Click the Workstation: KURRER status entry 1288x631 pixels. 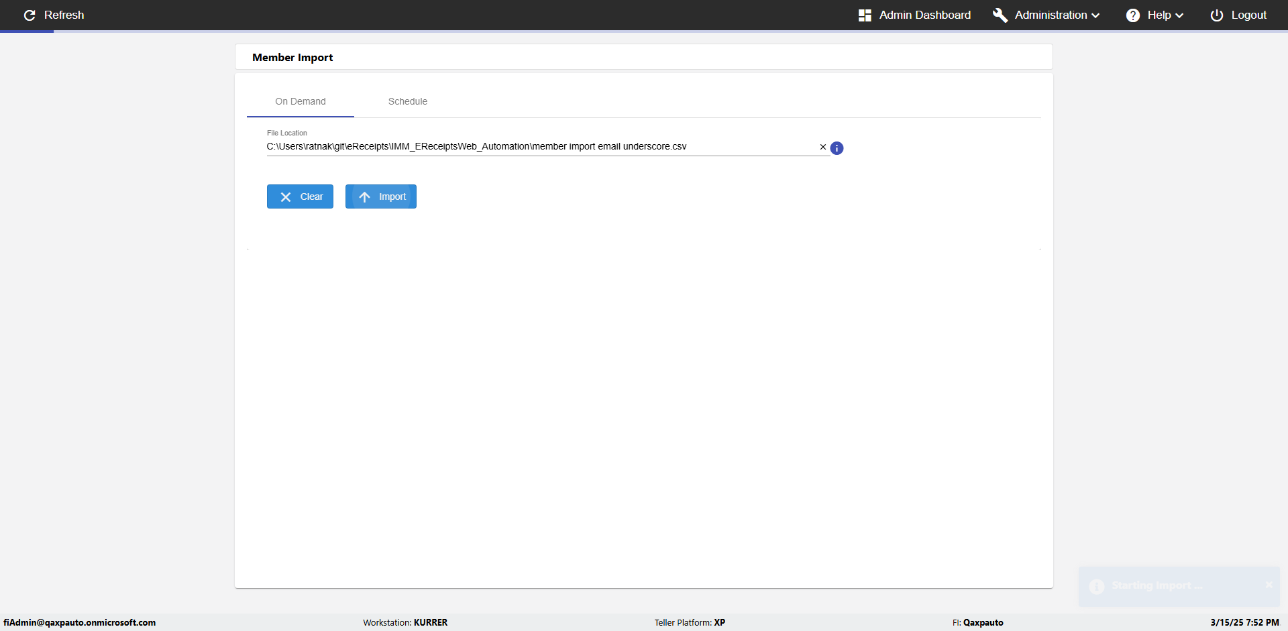point(405,622)
